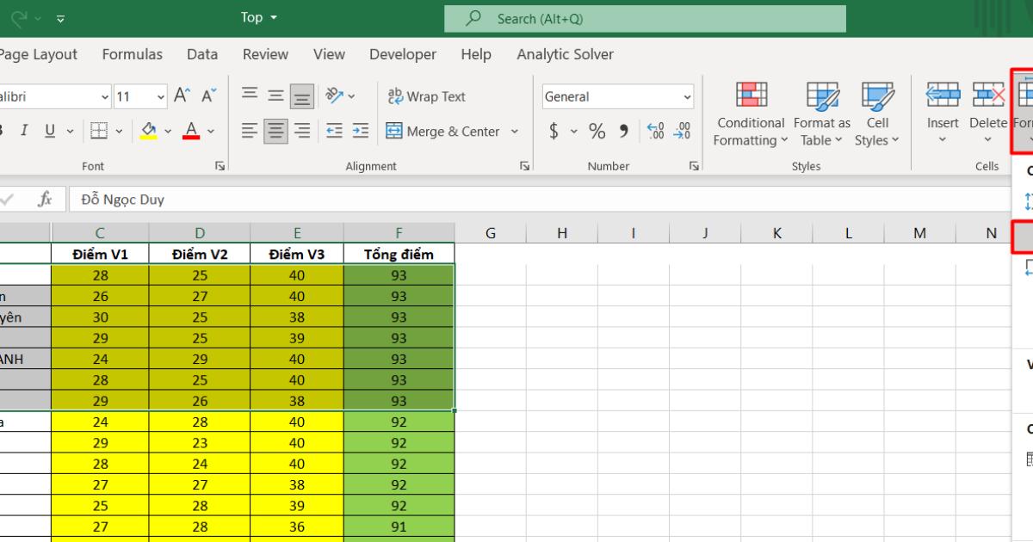1033x542 pixels.
Task: Toggle Italic formatting
Action: click(23, 131)
